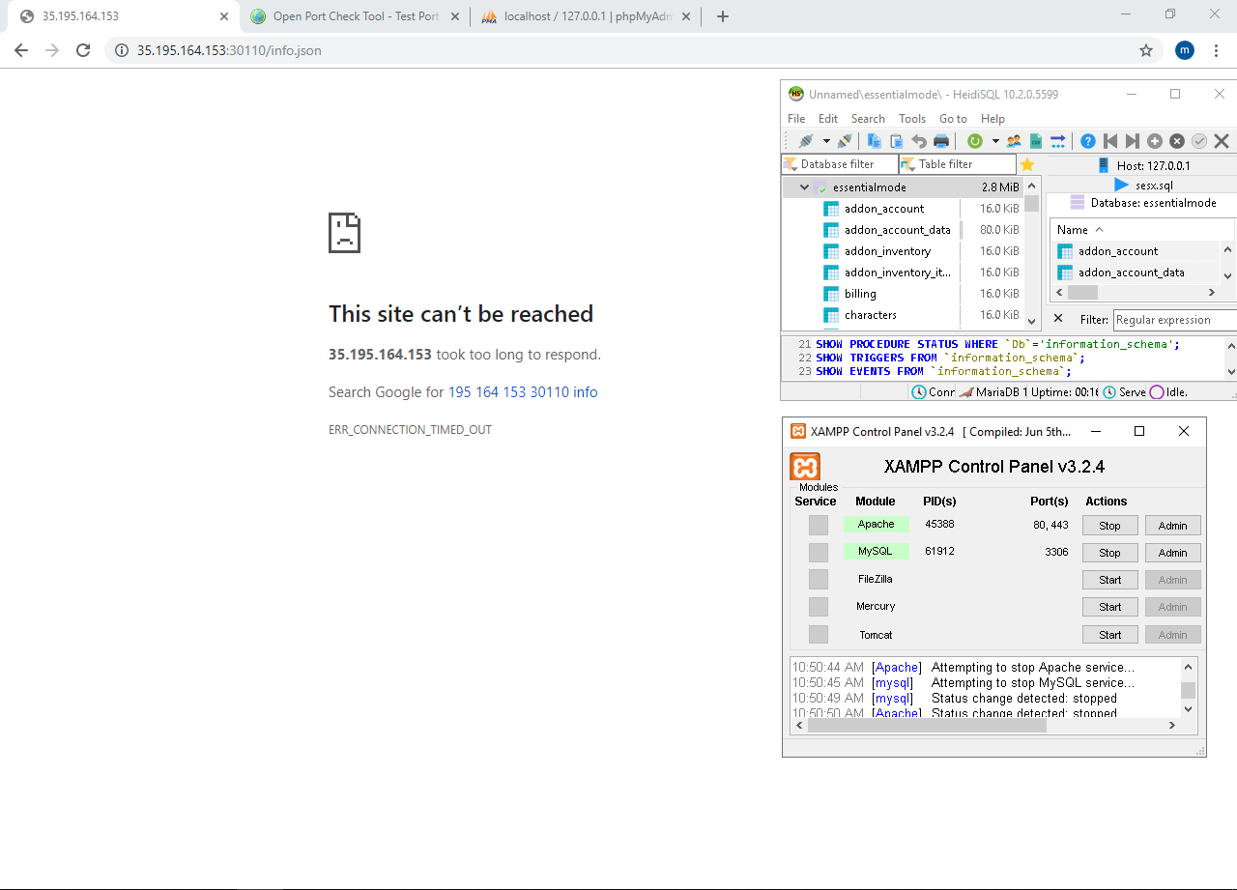This screenshot has height=890, width=1237.
Task: Open the dropdown arrow beside the refresh icon
Action: coord(994,141)
